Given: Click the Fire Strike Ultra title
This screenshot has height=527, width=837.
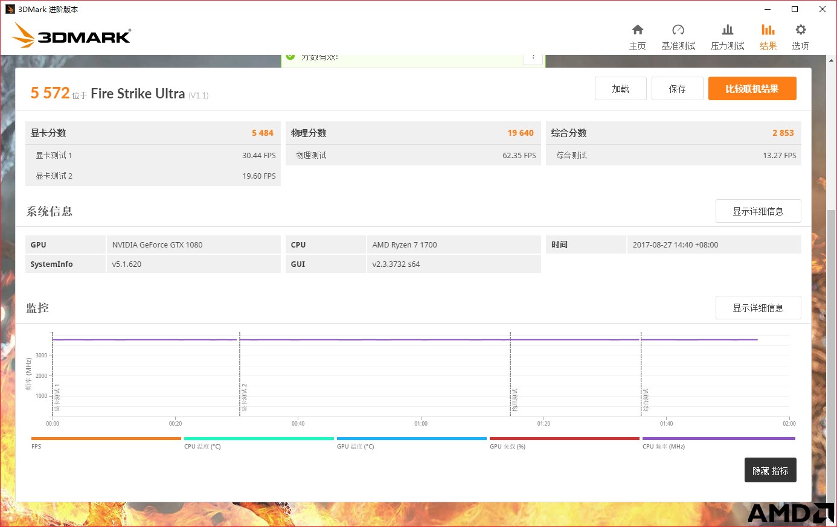Looking at the screenshot, I should pos(138,94).
